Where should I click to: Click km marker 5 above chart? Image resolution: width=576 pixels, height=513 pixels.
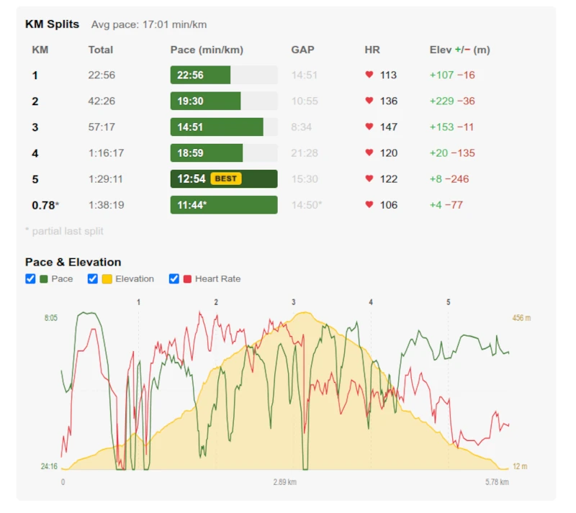tap(448, 302)
